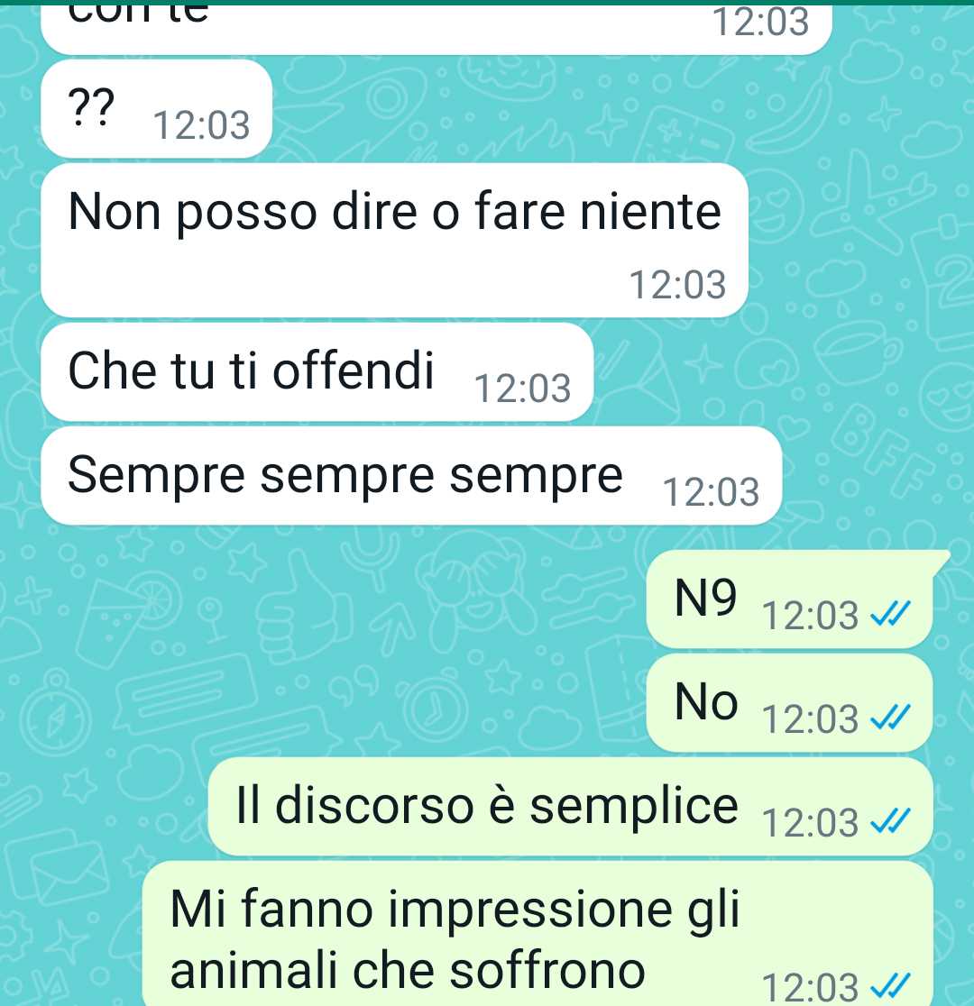Screen dimensions: 974x1006
Task: Tap the timestamp beside "Sempre sempre sempre"
Action: coord(711,492)
